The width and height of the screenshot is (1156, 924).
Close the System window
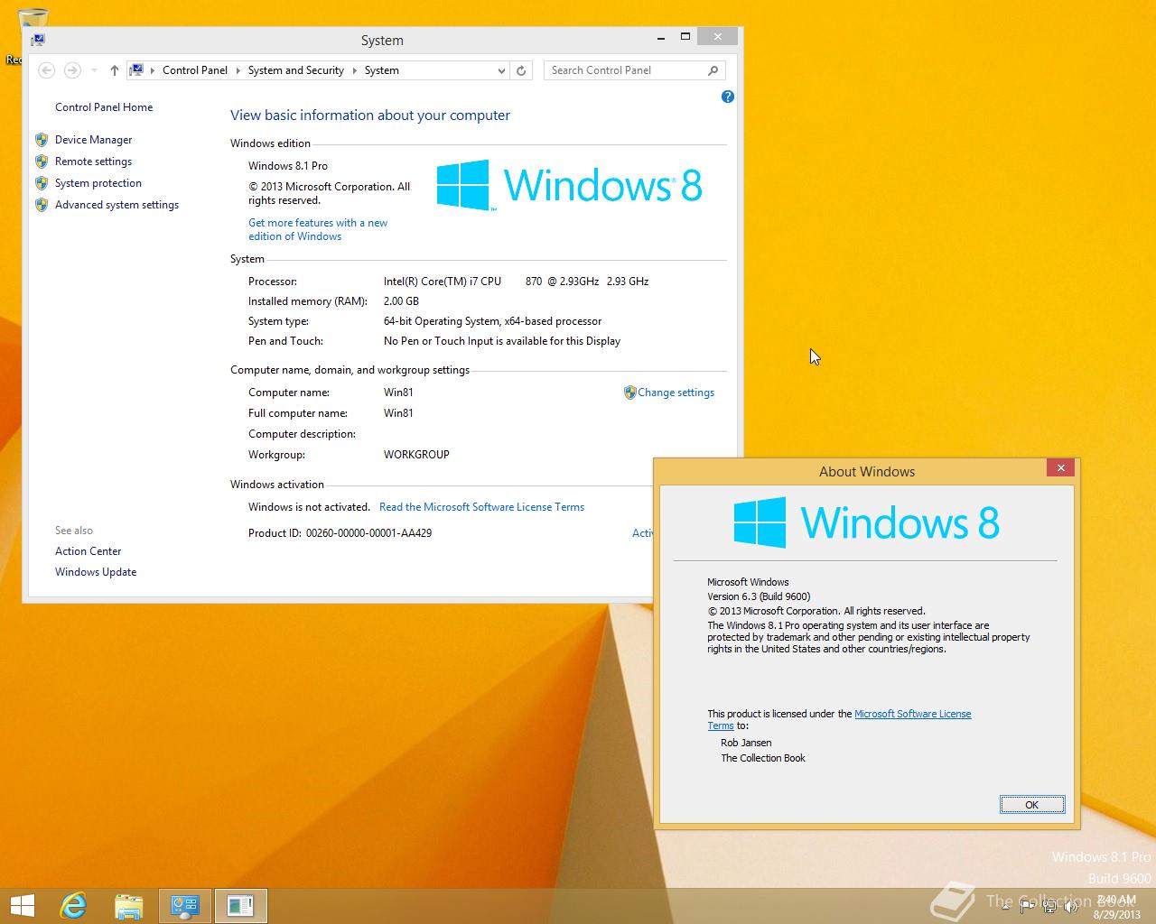pyautogui.click(x=717, y=37)
